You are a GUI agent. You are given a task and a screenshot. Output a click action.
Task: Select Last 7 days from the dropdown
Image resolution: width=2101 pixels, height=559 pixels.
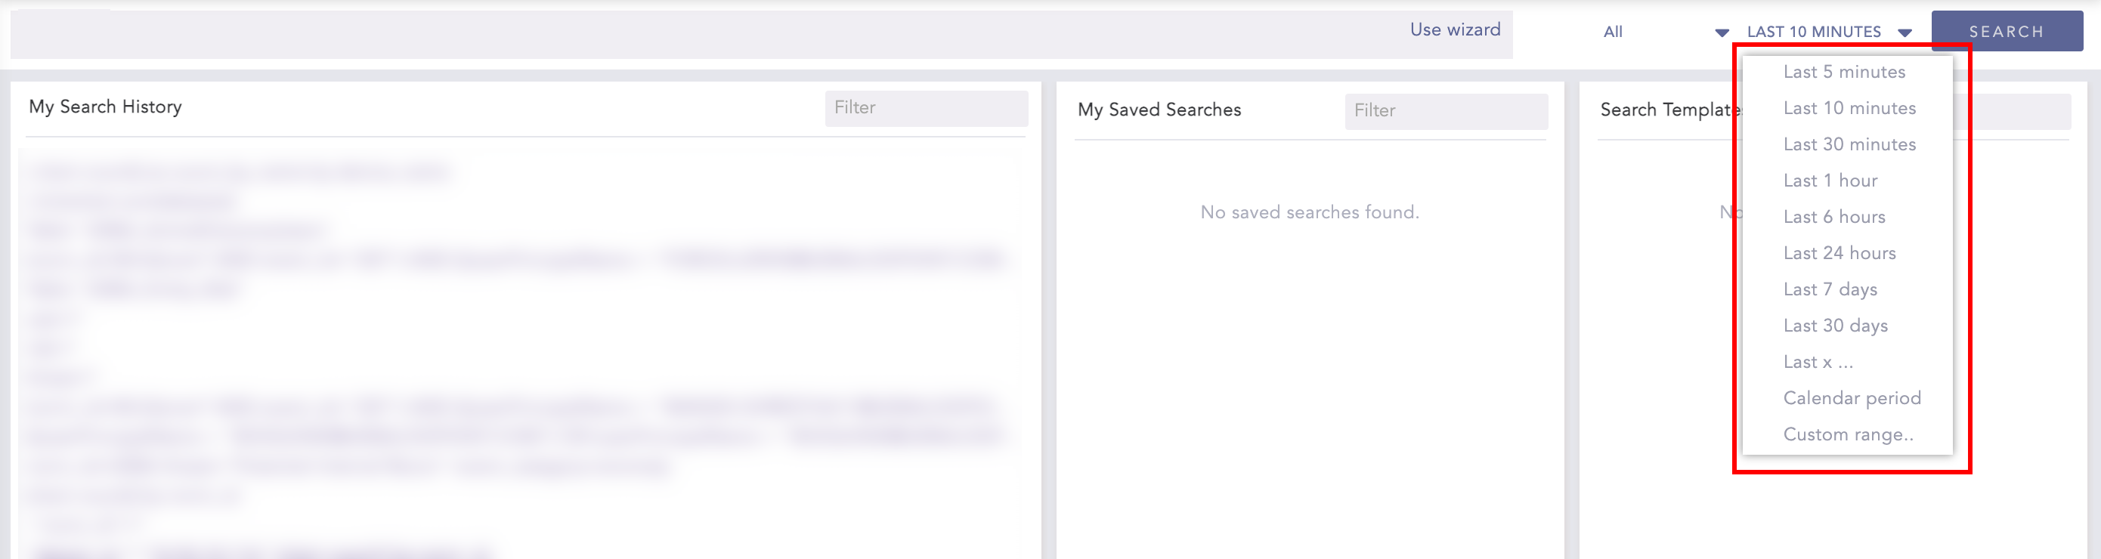point(1830,289)
